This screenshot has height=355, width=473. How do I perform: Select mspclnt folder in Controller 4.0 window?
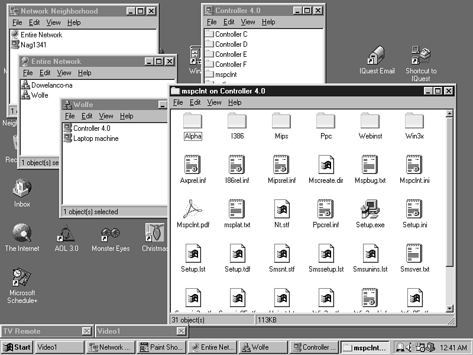pos(221,75)
